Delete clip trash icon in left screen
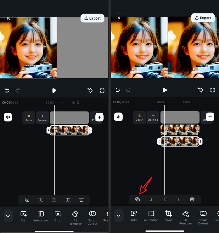 coord(82,200)
